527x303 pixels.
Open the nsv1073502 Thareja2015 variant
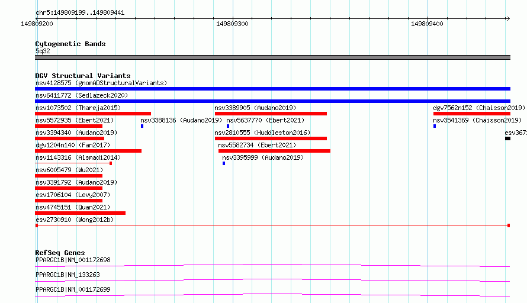[x=78, y=108]
